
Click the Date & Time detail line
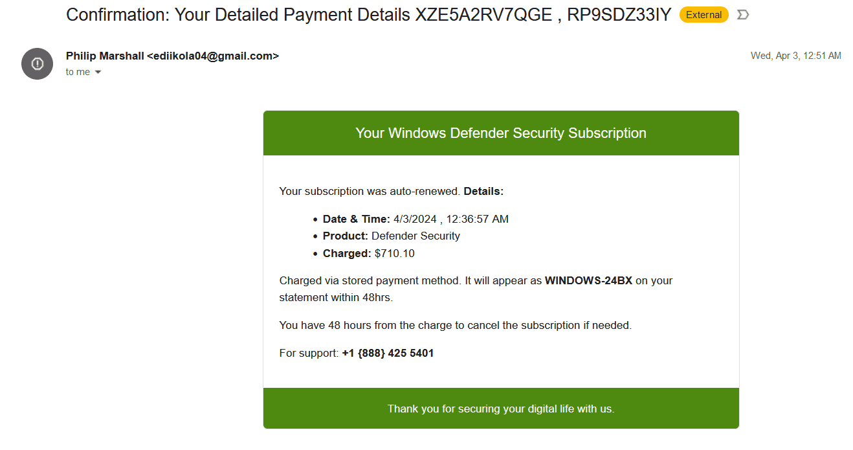[415, 219]
